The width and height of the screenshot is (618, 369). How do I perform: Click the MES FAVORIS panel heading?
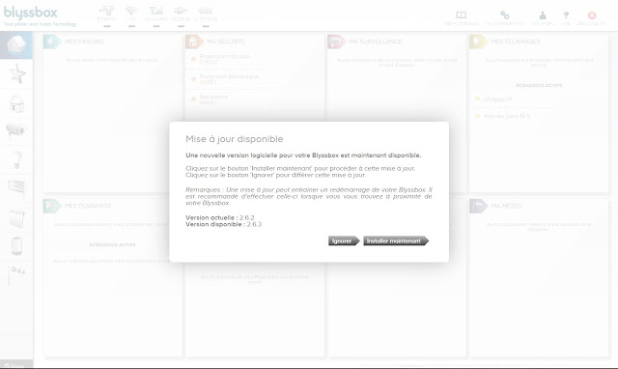(x=84, y=42)
